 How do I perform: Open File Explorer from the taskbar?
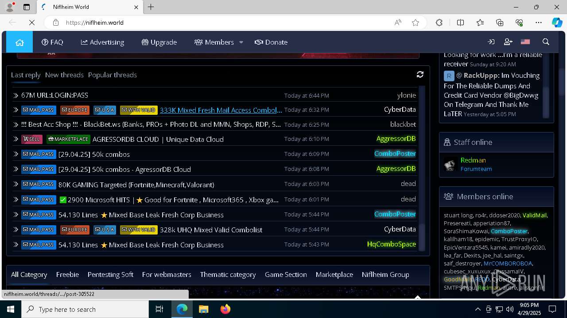[x=204, y=309]
